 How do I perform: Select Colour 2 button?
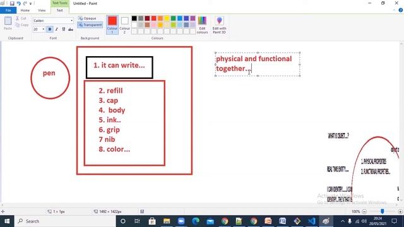click(125, 25)
